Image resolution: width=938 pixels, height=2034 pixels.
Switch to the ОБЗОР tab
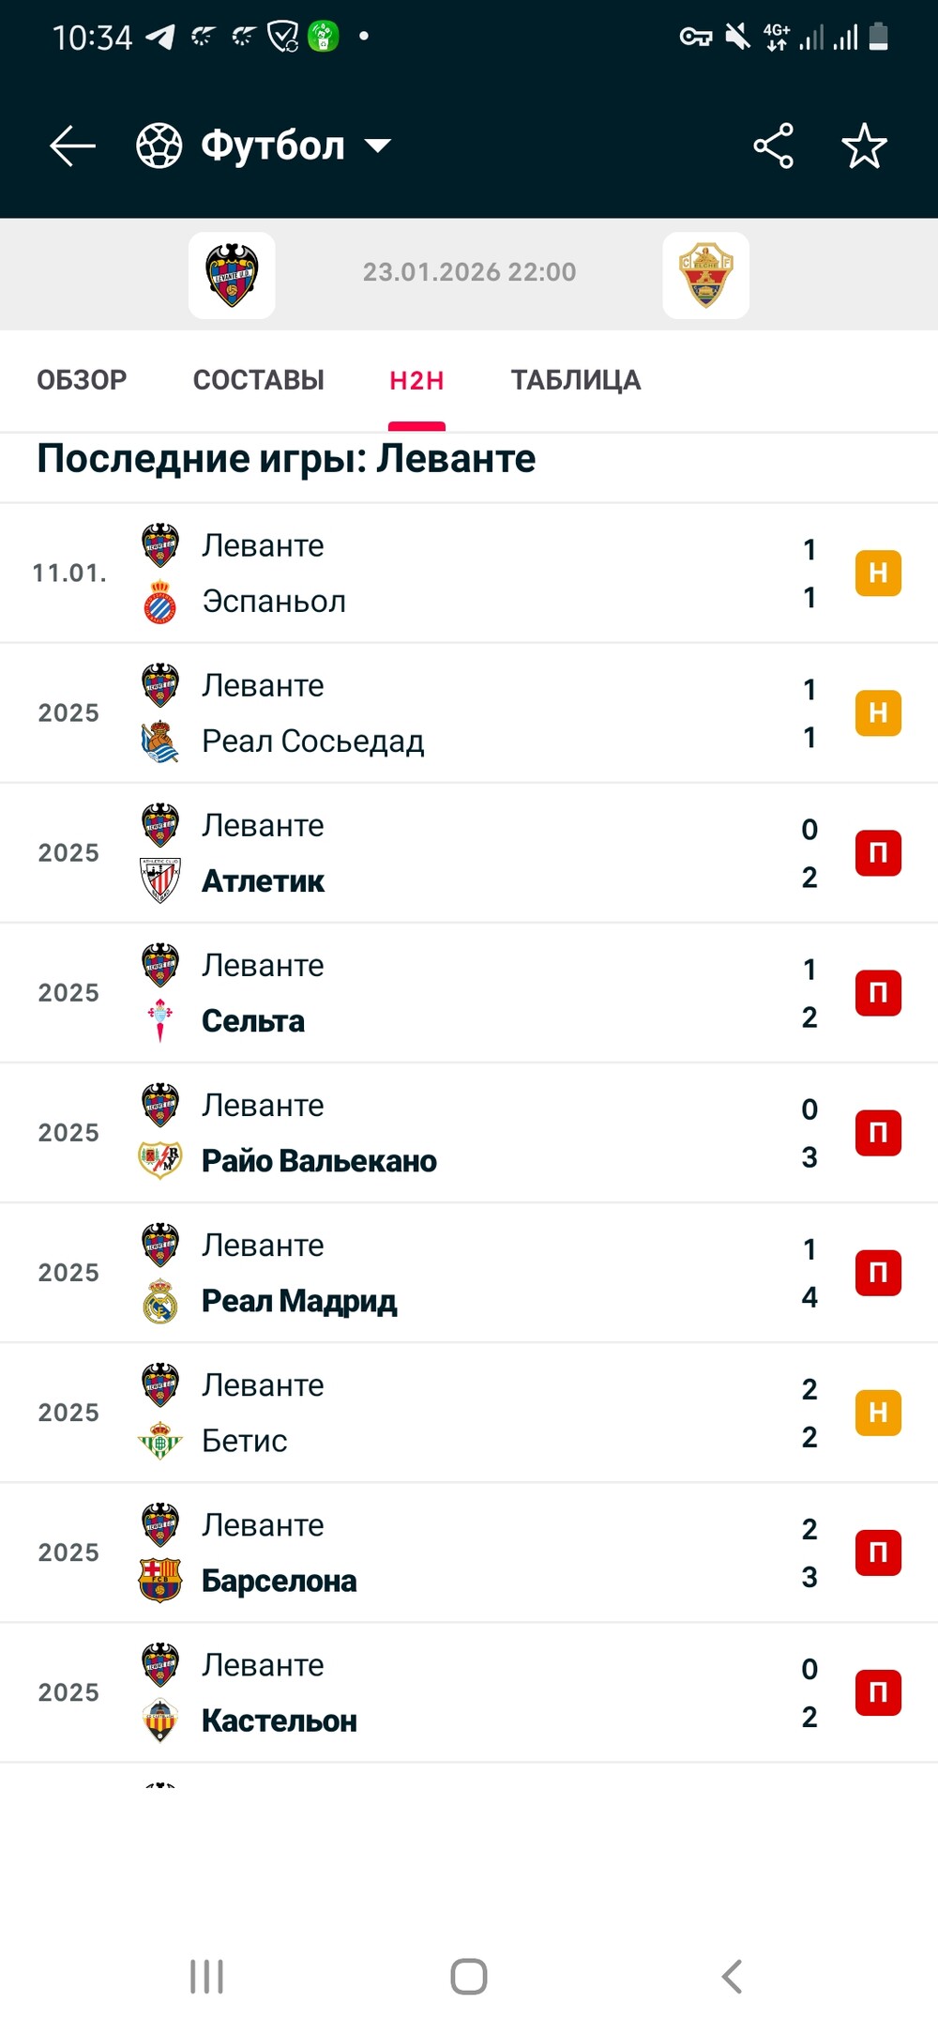pyautogui.click(x=82, y=380)
